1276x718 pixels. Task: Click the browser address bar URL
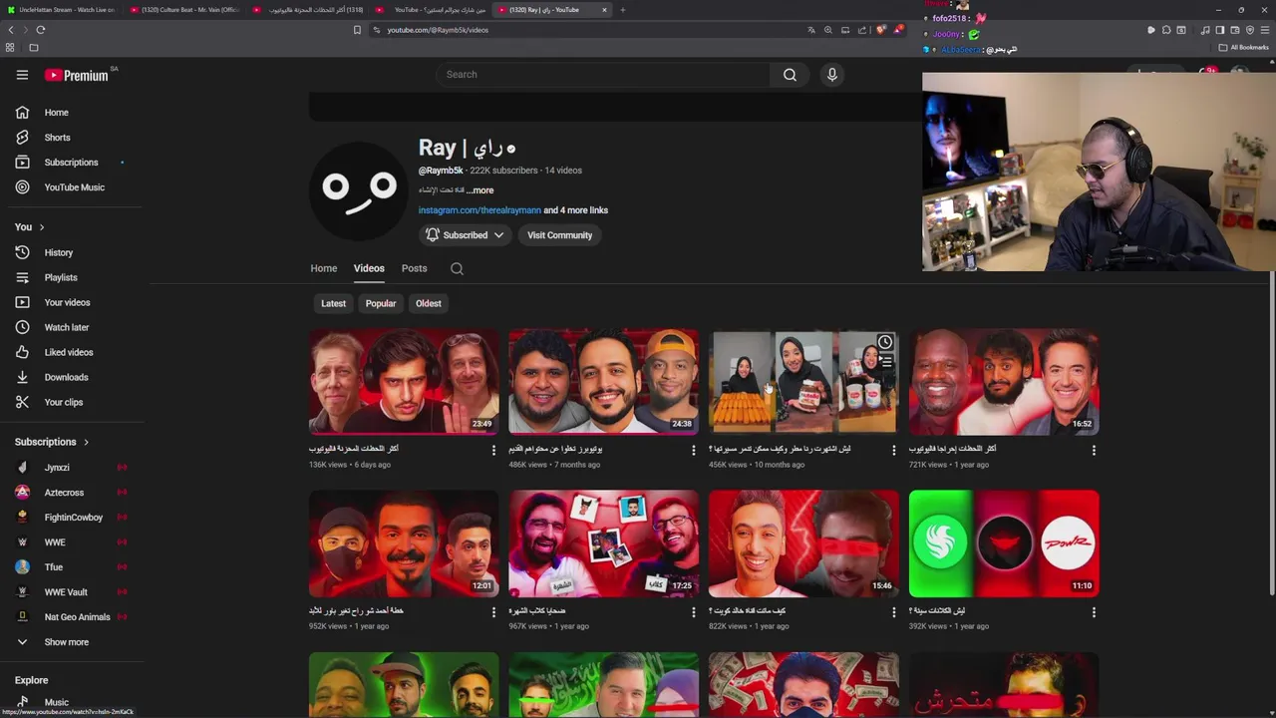pyautogui.click(x=438, y=30)
